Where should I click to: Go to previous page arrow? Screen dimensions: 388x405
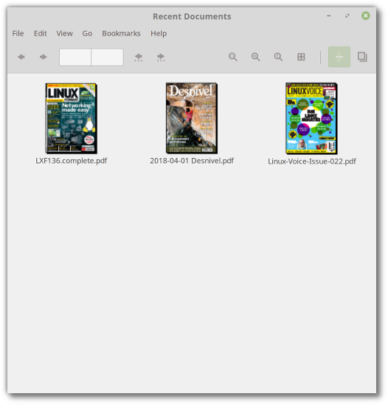(21, 57)
